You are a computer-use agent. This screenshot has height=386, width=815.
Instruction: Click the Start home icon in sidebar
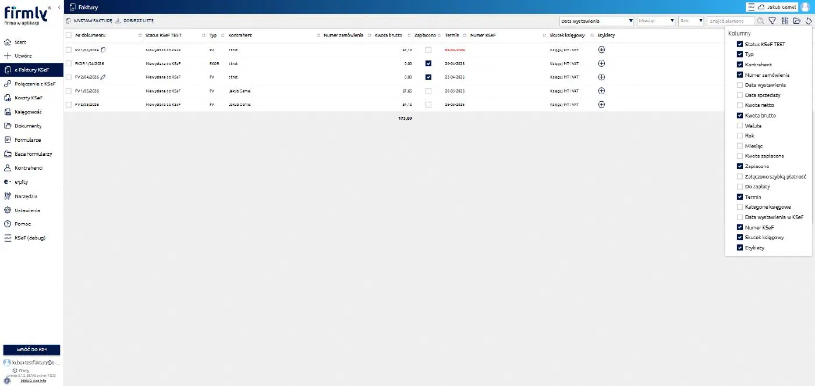click(8, 42)
